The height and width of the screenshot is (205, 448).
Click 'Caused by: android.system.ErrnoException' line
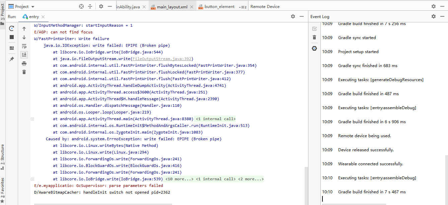134,139
